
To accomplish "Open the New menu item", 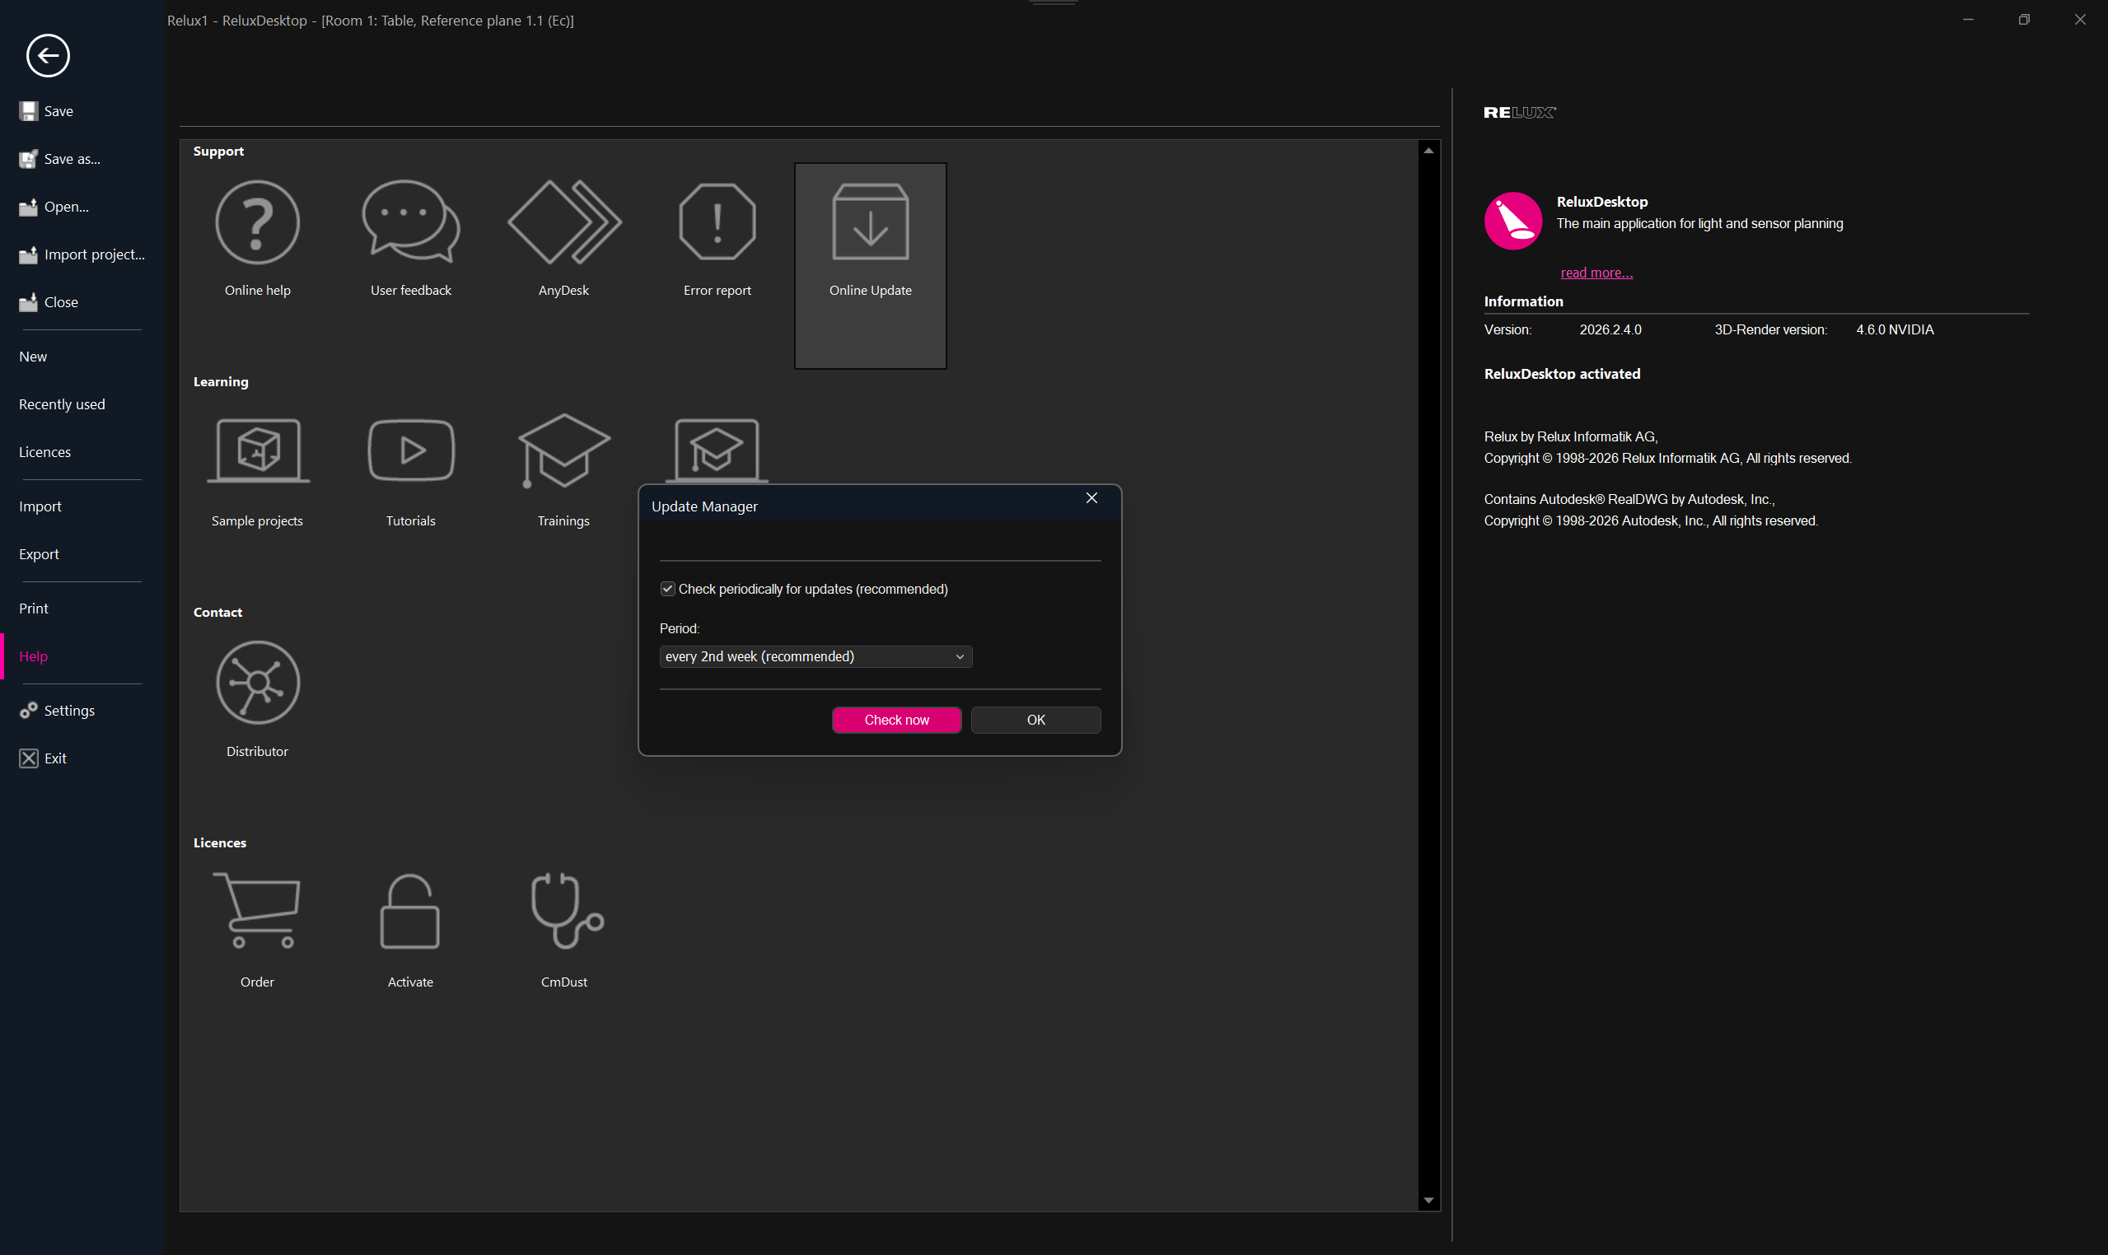I will click(33, 357).
